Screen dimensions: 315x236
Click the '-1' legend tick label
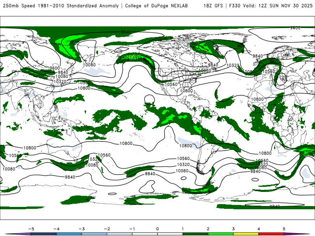[132, 229]
